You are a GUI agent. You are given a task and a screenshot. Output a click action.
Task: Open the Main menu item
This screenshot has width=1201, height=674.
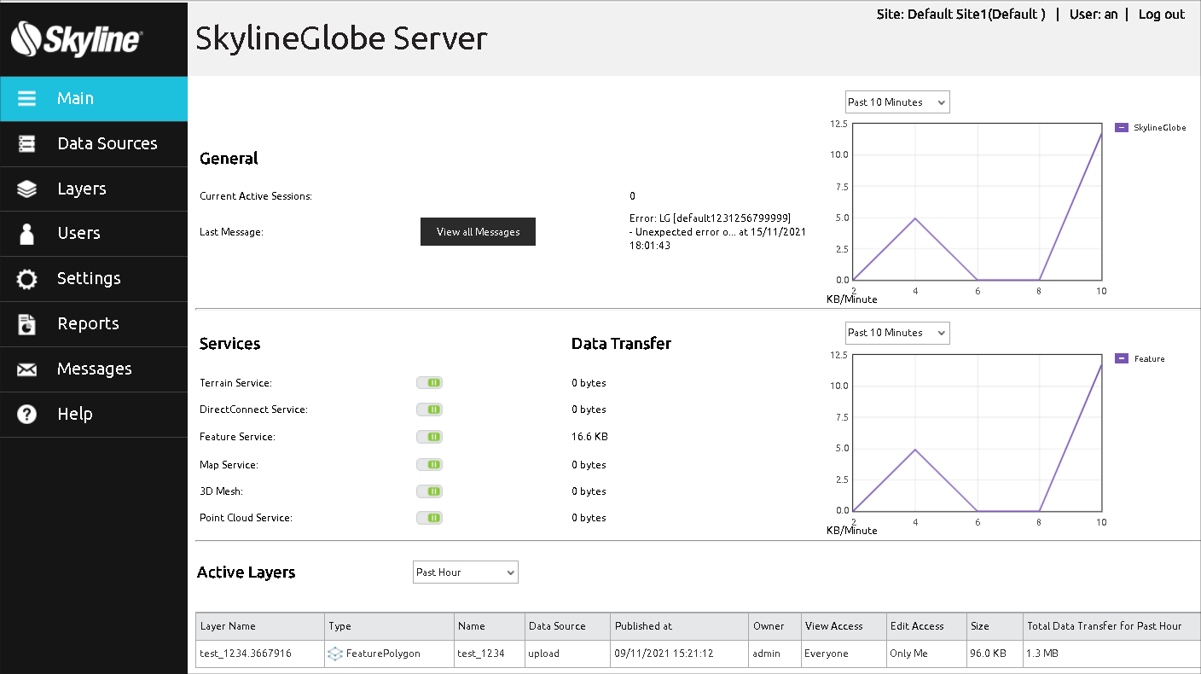[94, 99]
